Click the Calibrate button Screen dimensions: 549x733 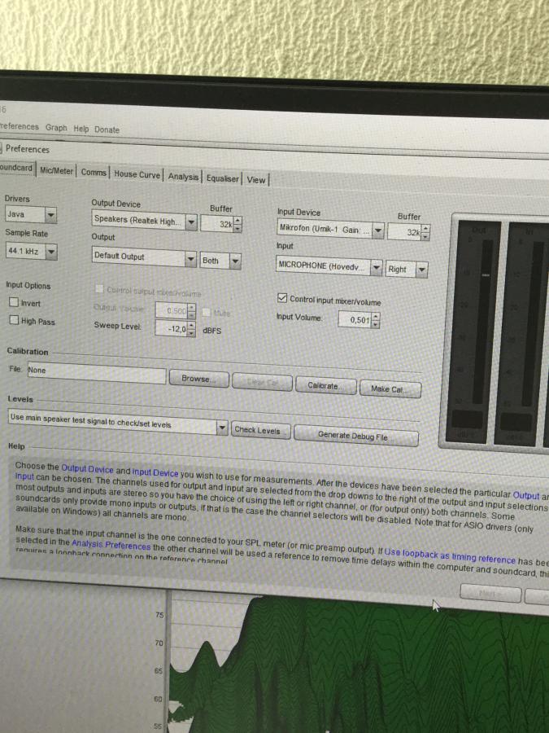click(326, 386)
